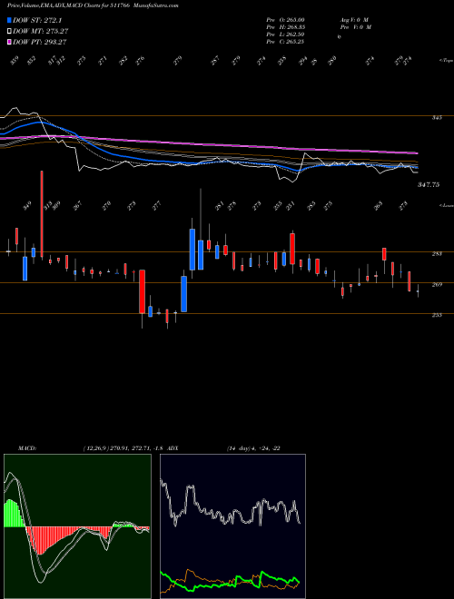Click the 345 price level label
The height and width of the screenshot is (599, 454).
point(437,118)
